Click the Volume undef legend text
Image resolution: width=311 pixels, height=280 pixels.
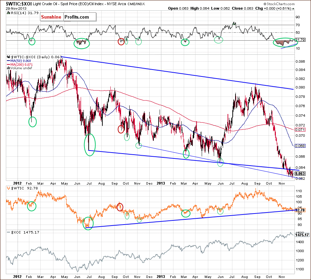pos(21,68)
